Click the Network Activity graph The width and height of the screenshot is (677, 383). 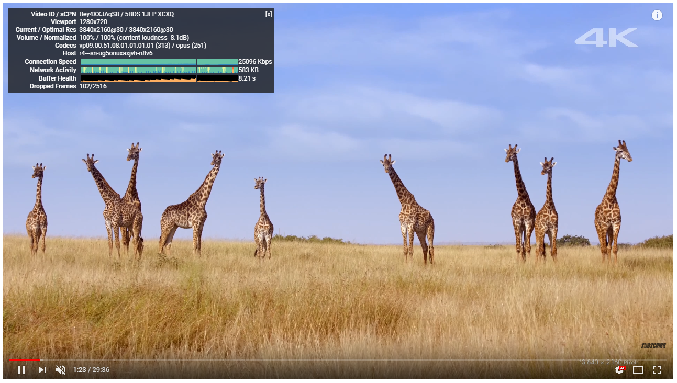pyautogui.click(x=159, y=70)
